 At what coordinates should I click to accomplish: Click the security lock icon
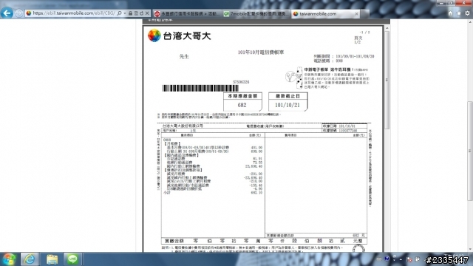tap(131, 13)
